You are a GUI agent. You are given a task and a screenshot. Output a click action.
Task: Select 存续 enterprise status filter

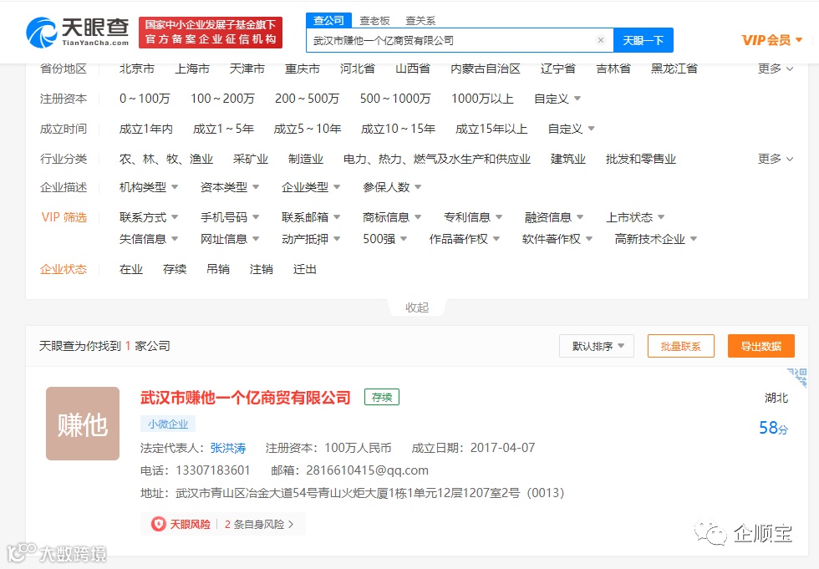click(x=175, y=269)
